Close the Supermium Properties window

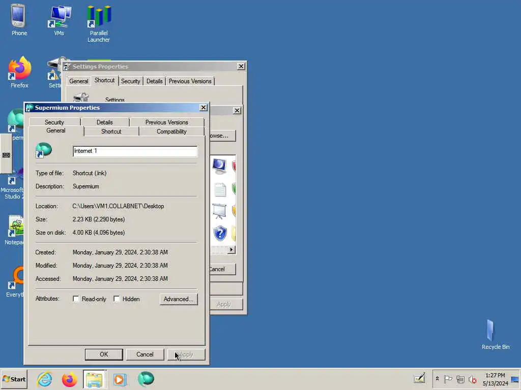click(x=204, y=108)
